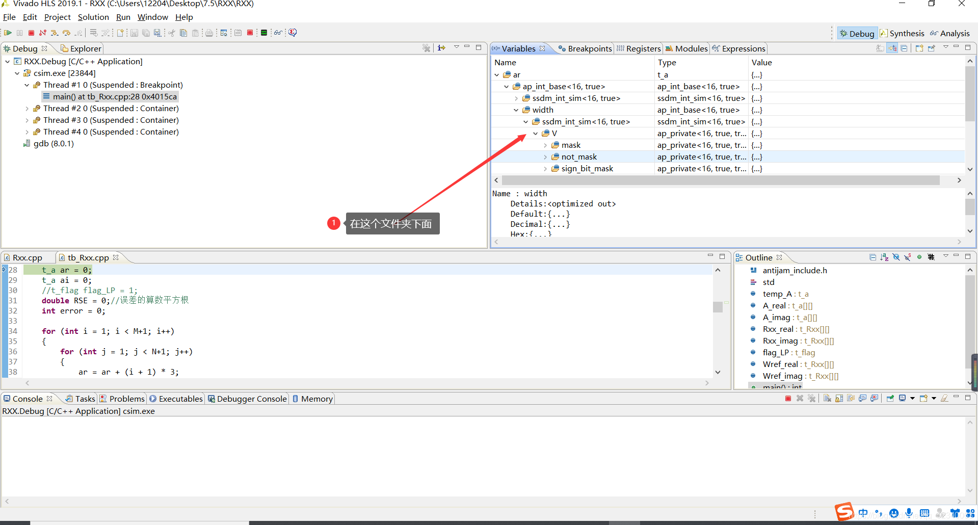Switch to Analysis perspective
The height and width of the screenshot is (525, 978).
[950, 34]
